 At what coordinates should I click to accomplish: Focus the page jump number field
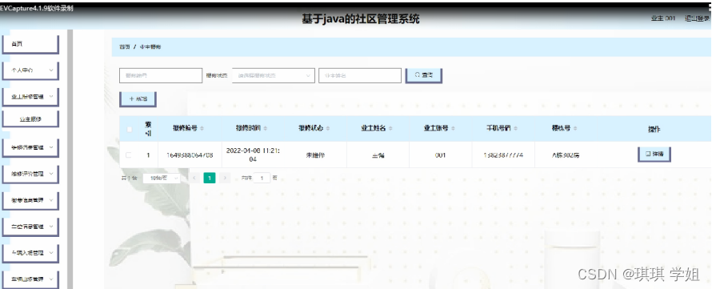(x=262, y=179)
